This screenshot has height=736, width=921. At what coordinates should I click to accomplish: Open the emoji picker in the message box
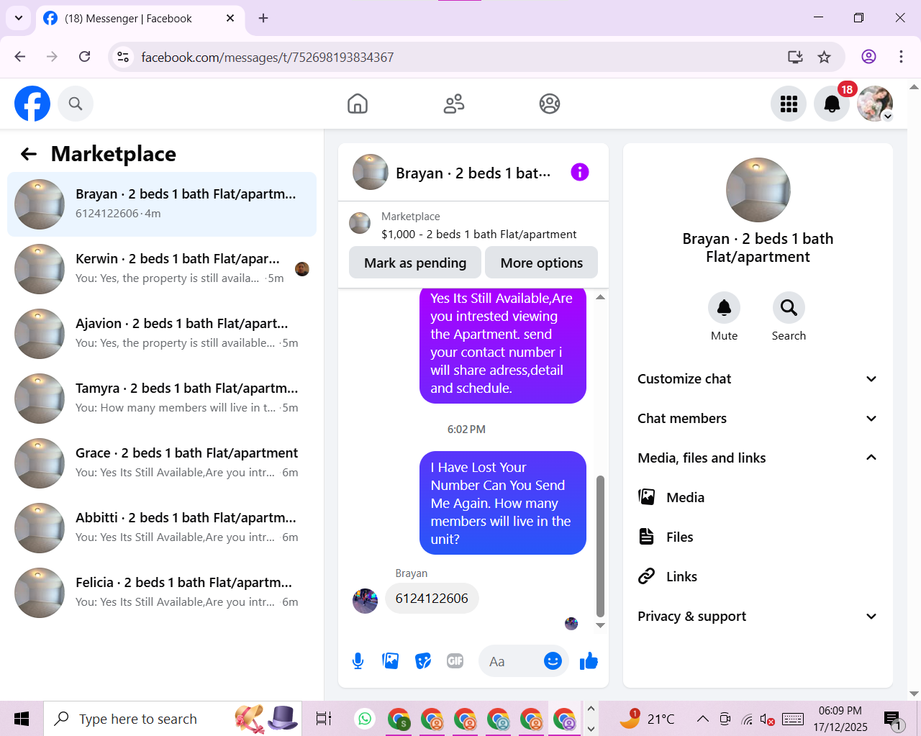(553, 660)
